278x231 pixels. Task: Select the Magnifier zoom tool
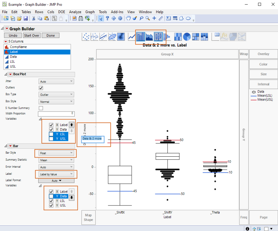click(x=148, y=18)
